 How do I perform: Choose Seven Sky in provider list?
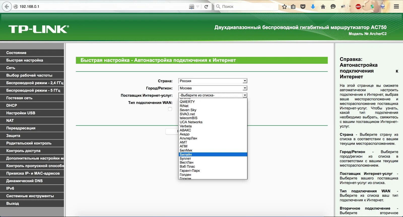(213, 110)
